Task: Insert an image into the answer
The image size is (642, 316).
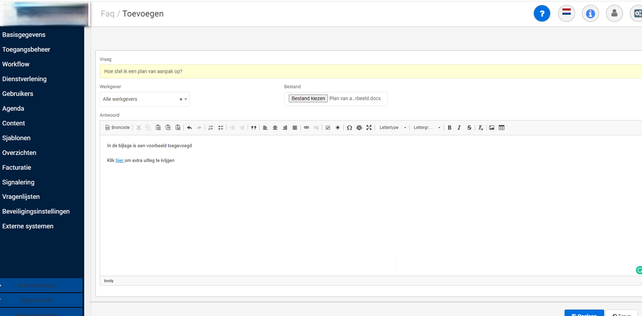Action: (492, 128)
